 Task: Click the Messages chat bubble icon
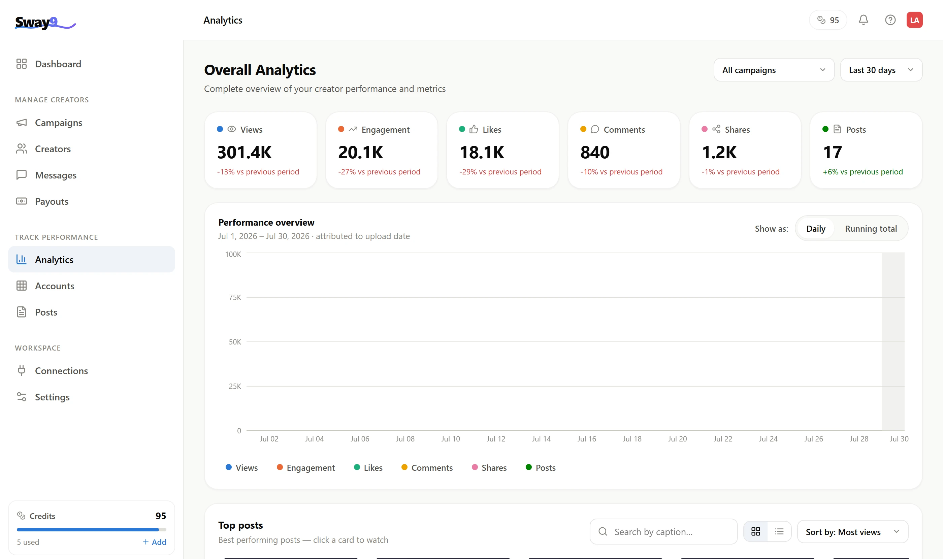click(x=22, y=175)
